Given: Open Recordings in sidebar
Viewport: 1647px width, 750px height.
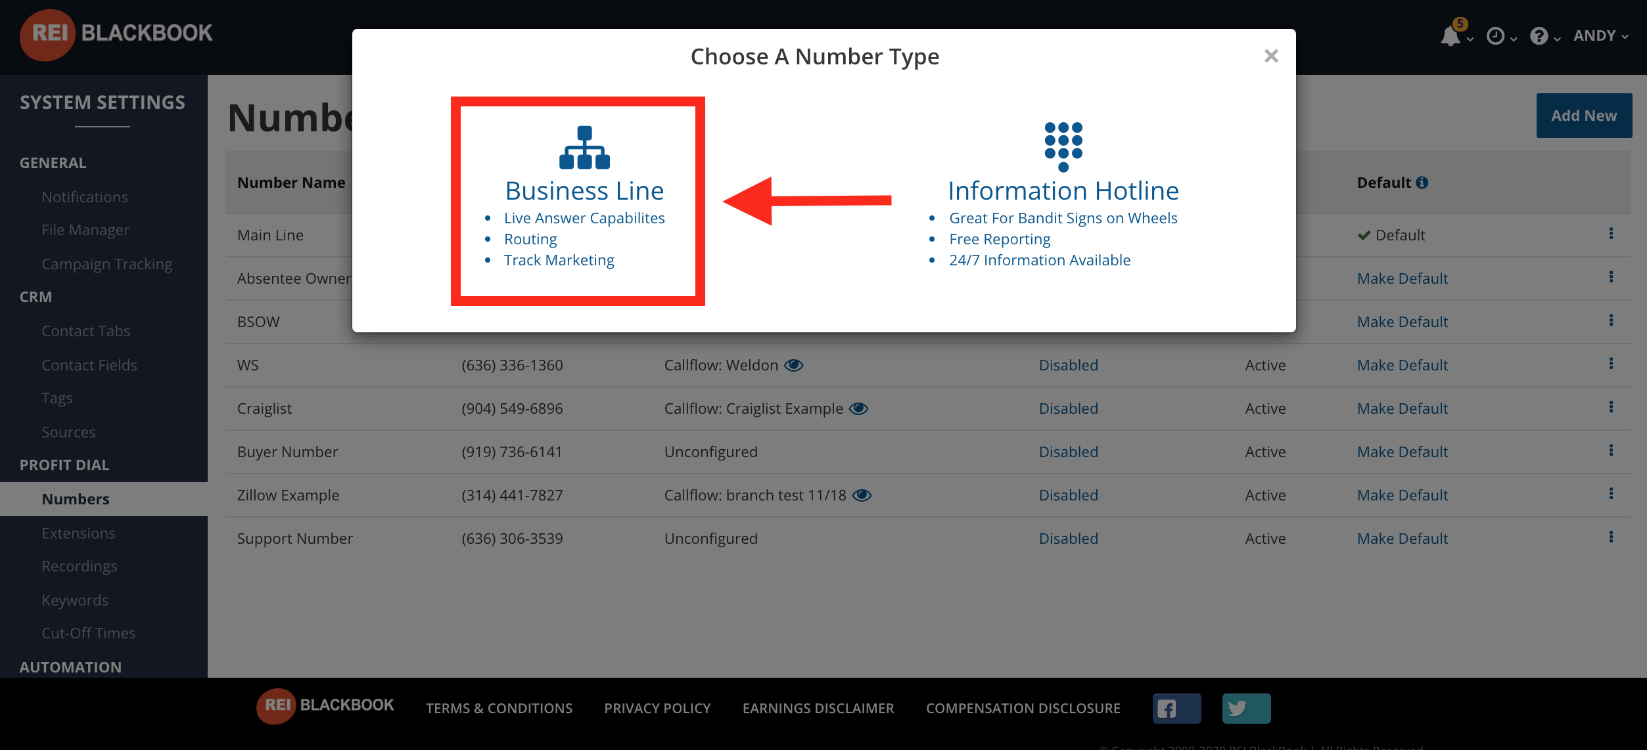Looking at the screenshot, I should point(80,566).
